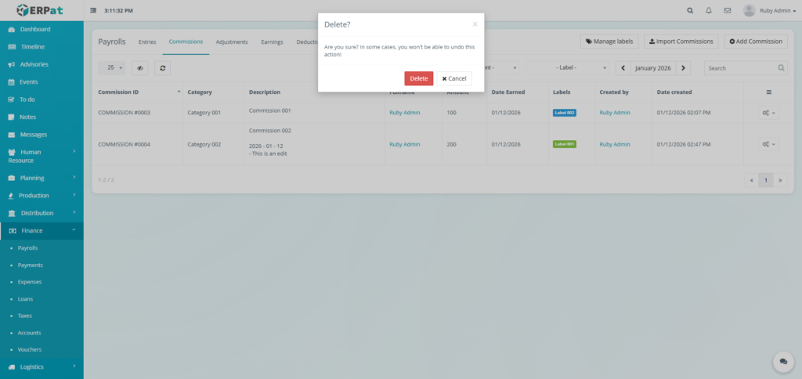Click Import Commissions button
This screenshot has height=379, width=802.
click(x=681, y=42)
